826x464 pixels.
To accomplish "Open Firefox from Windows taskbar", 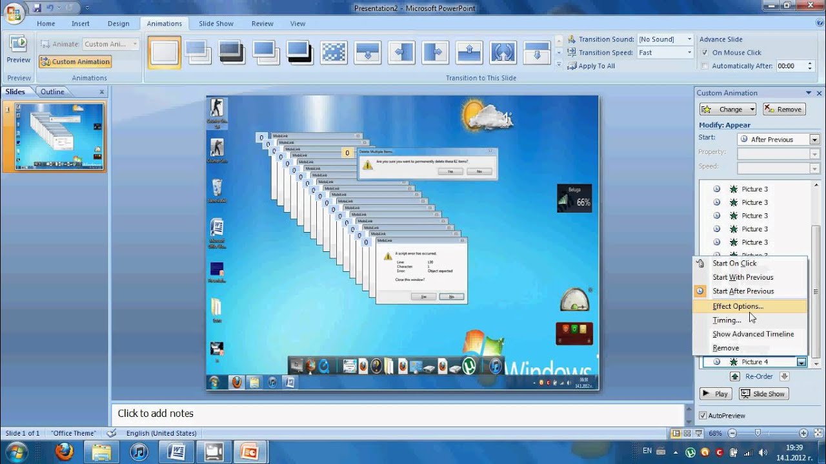I will (x=64, y=452).
